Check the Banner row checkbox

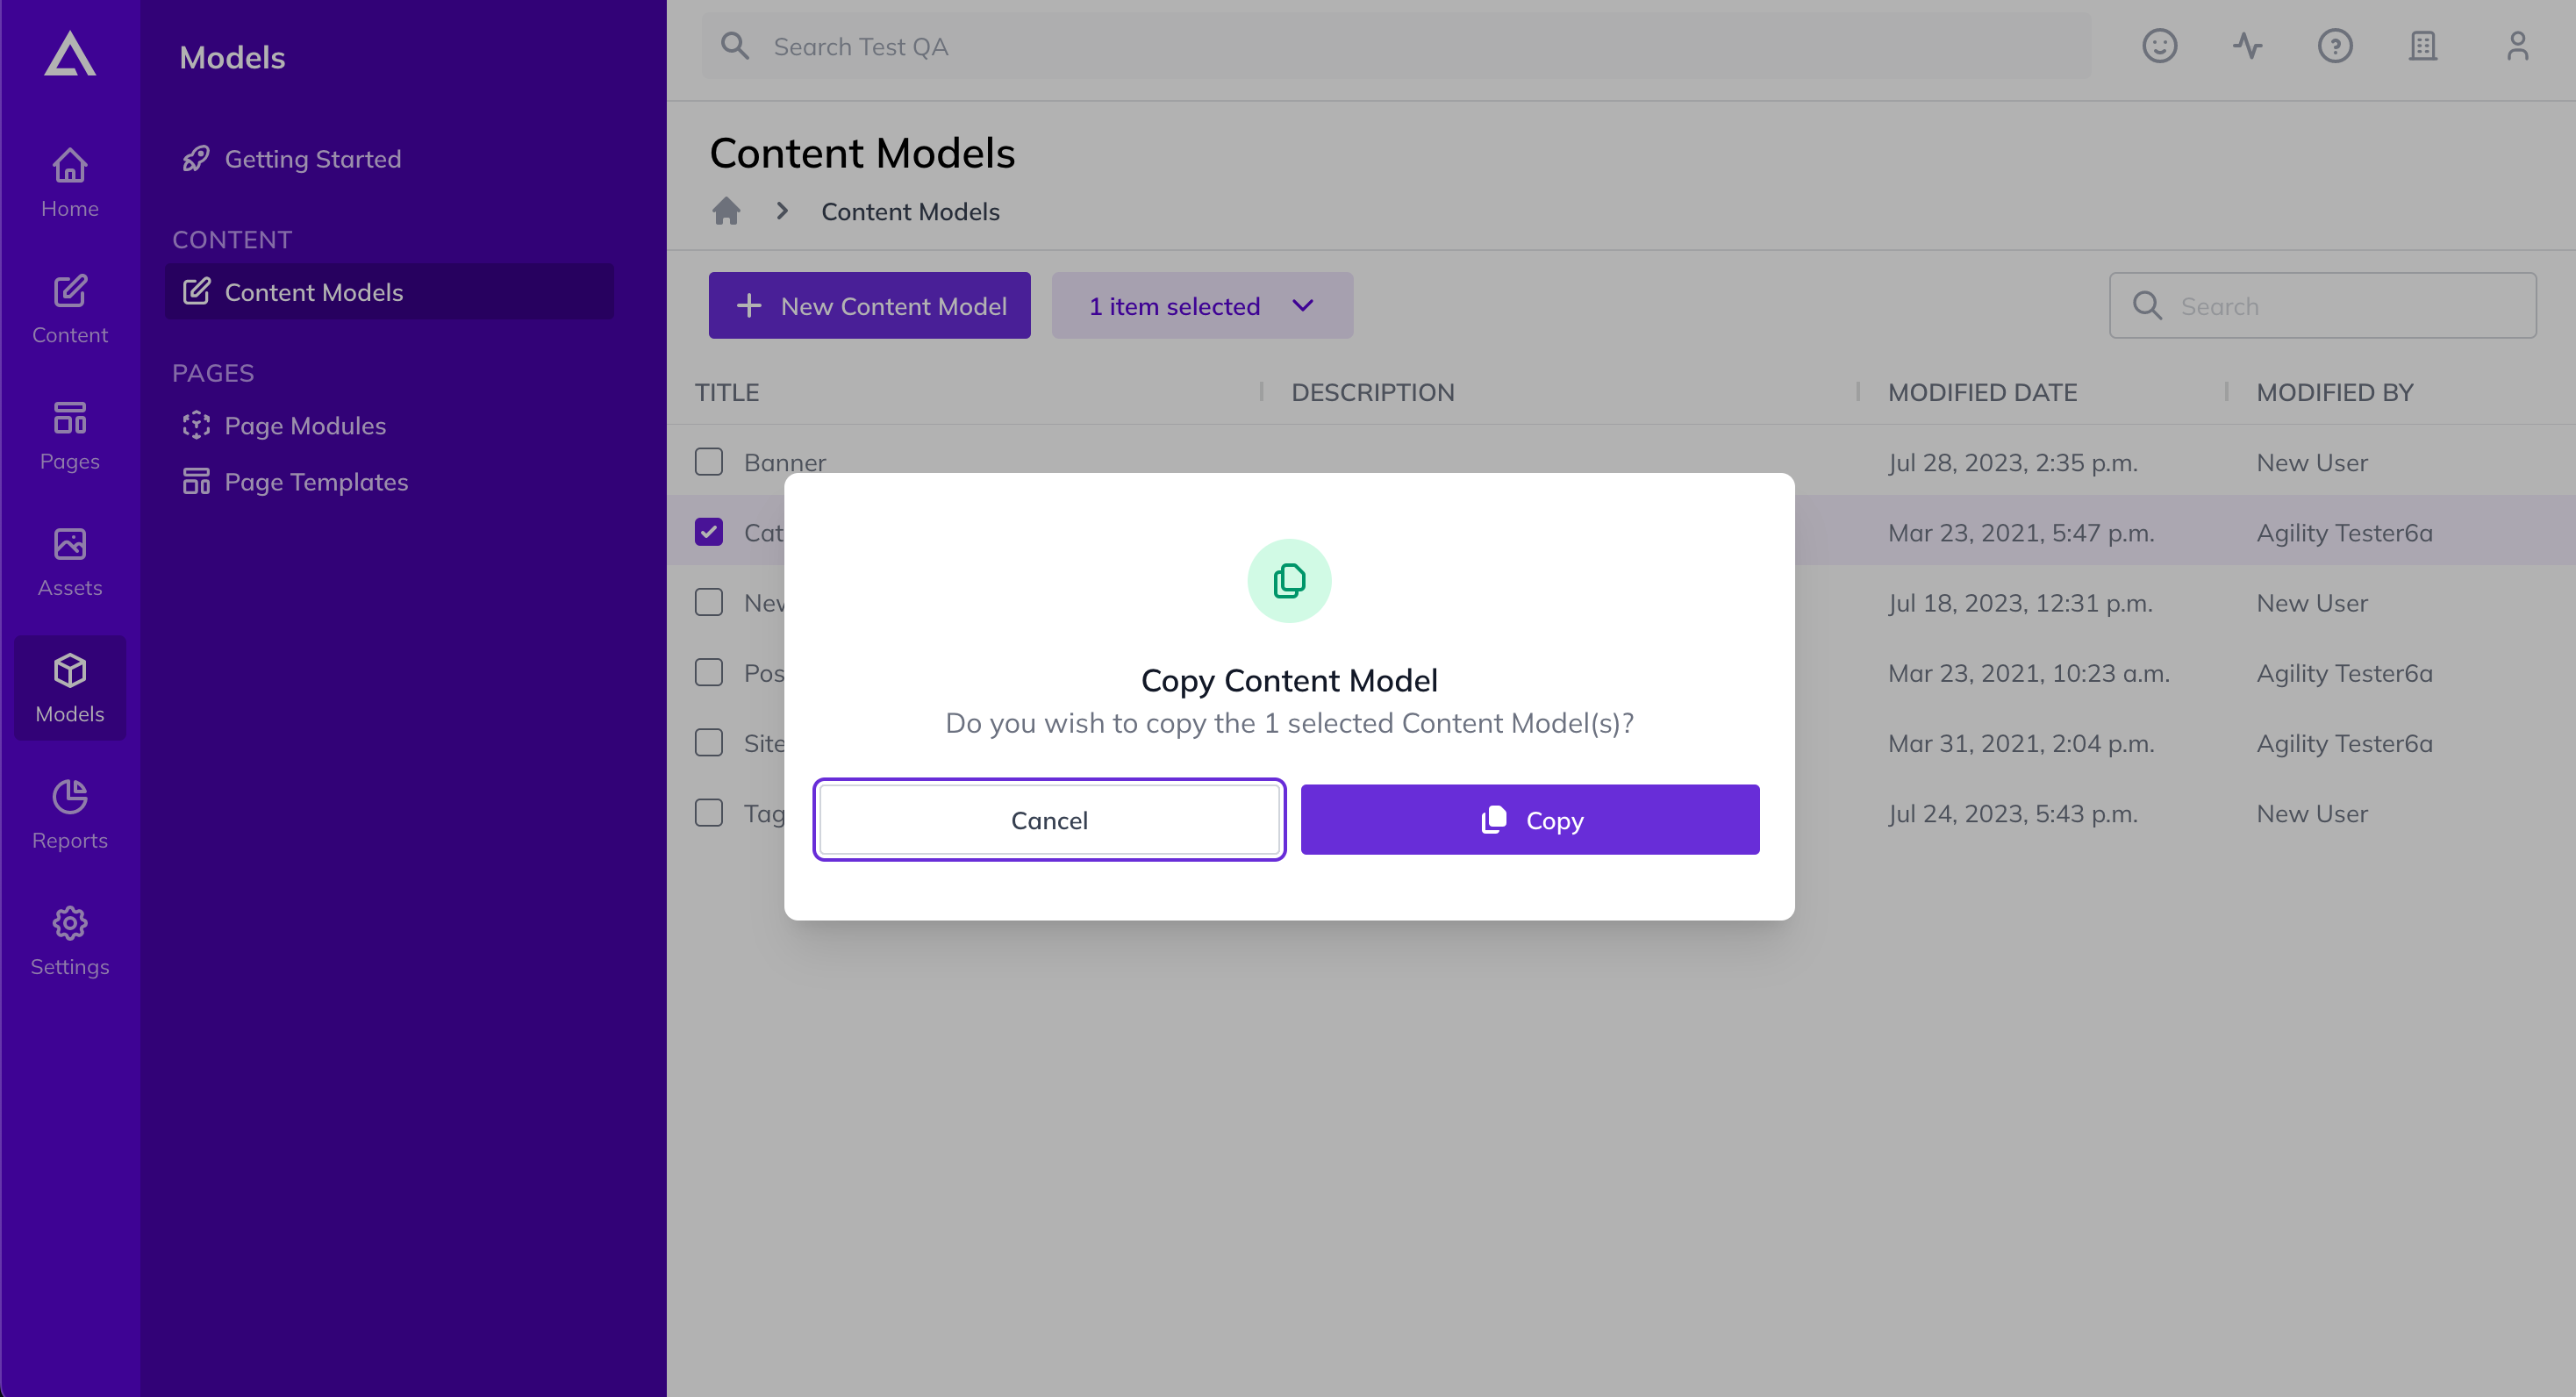click(x=709, y=462)
